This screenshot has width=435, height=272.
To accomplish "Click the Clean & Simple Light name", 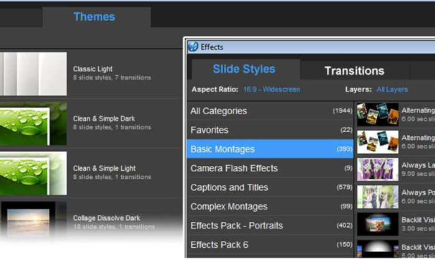I will coord(104,168).
